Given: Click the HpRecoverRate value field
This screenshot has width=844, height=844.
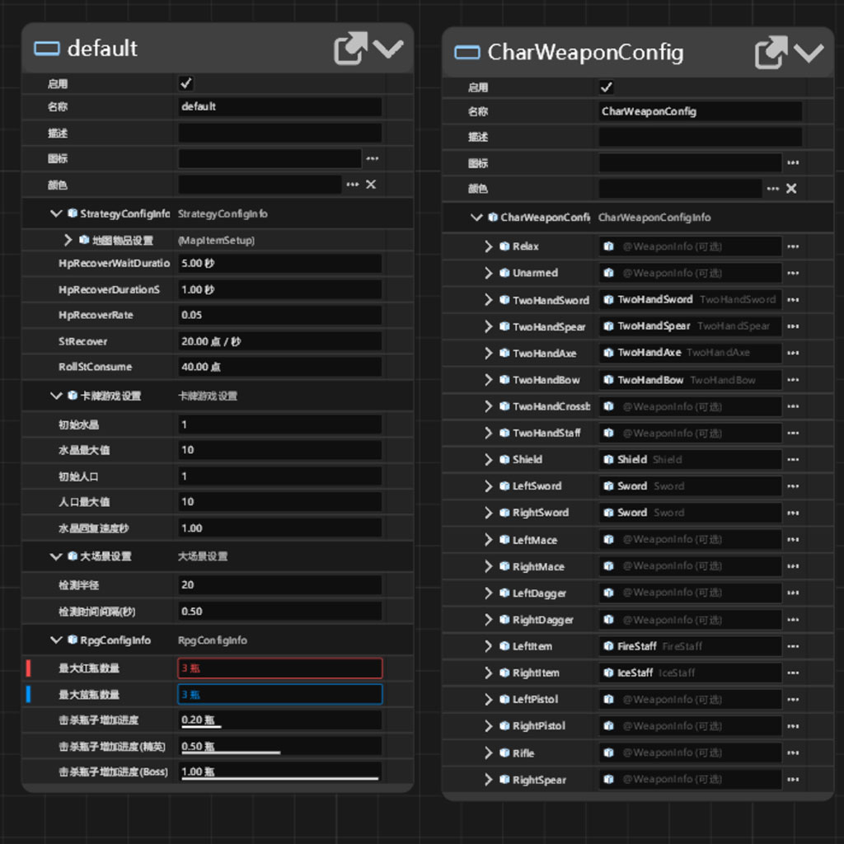Looking at the screenshot, I should [x=279, y=316].
